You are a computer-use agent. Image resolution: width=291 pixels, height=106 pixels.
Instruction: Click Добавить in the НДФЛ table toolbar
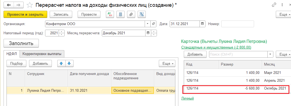point(40,63)
